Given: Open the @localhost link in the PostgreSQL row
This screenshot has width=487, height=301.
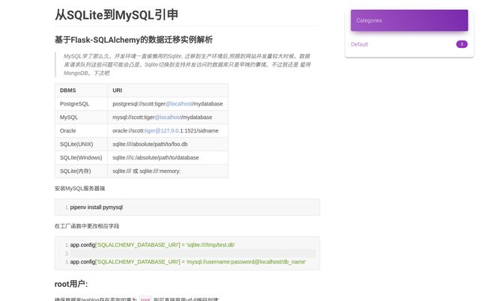Looking at the screenshot, I should point(179,104).
